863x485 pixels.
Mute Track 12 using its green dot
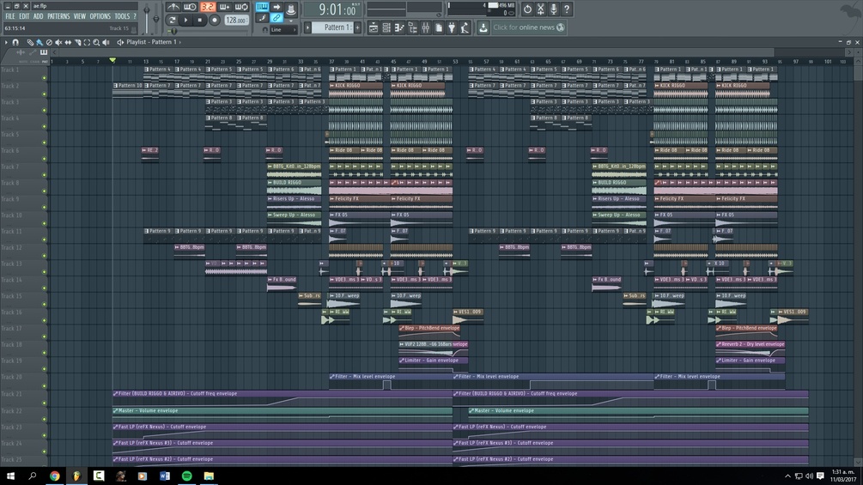pos(45,256)
